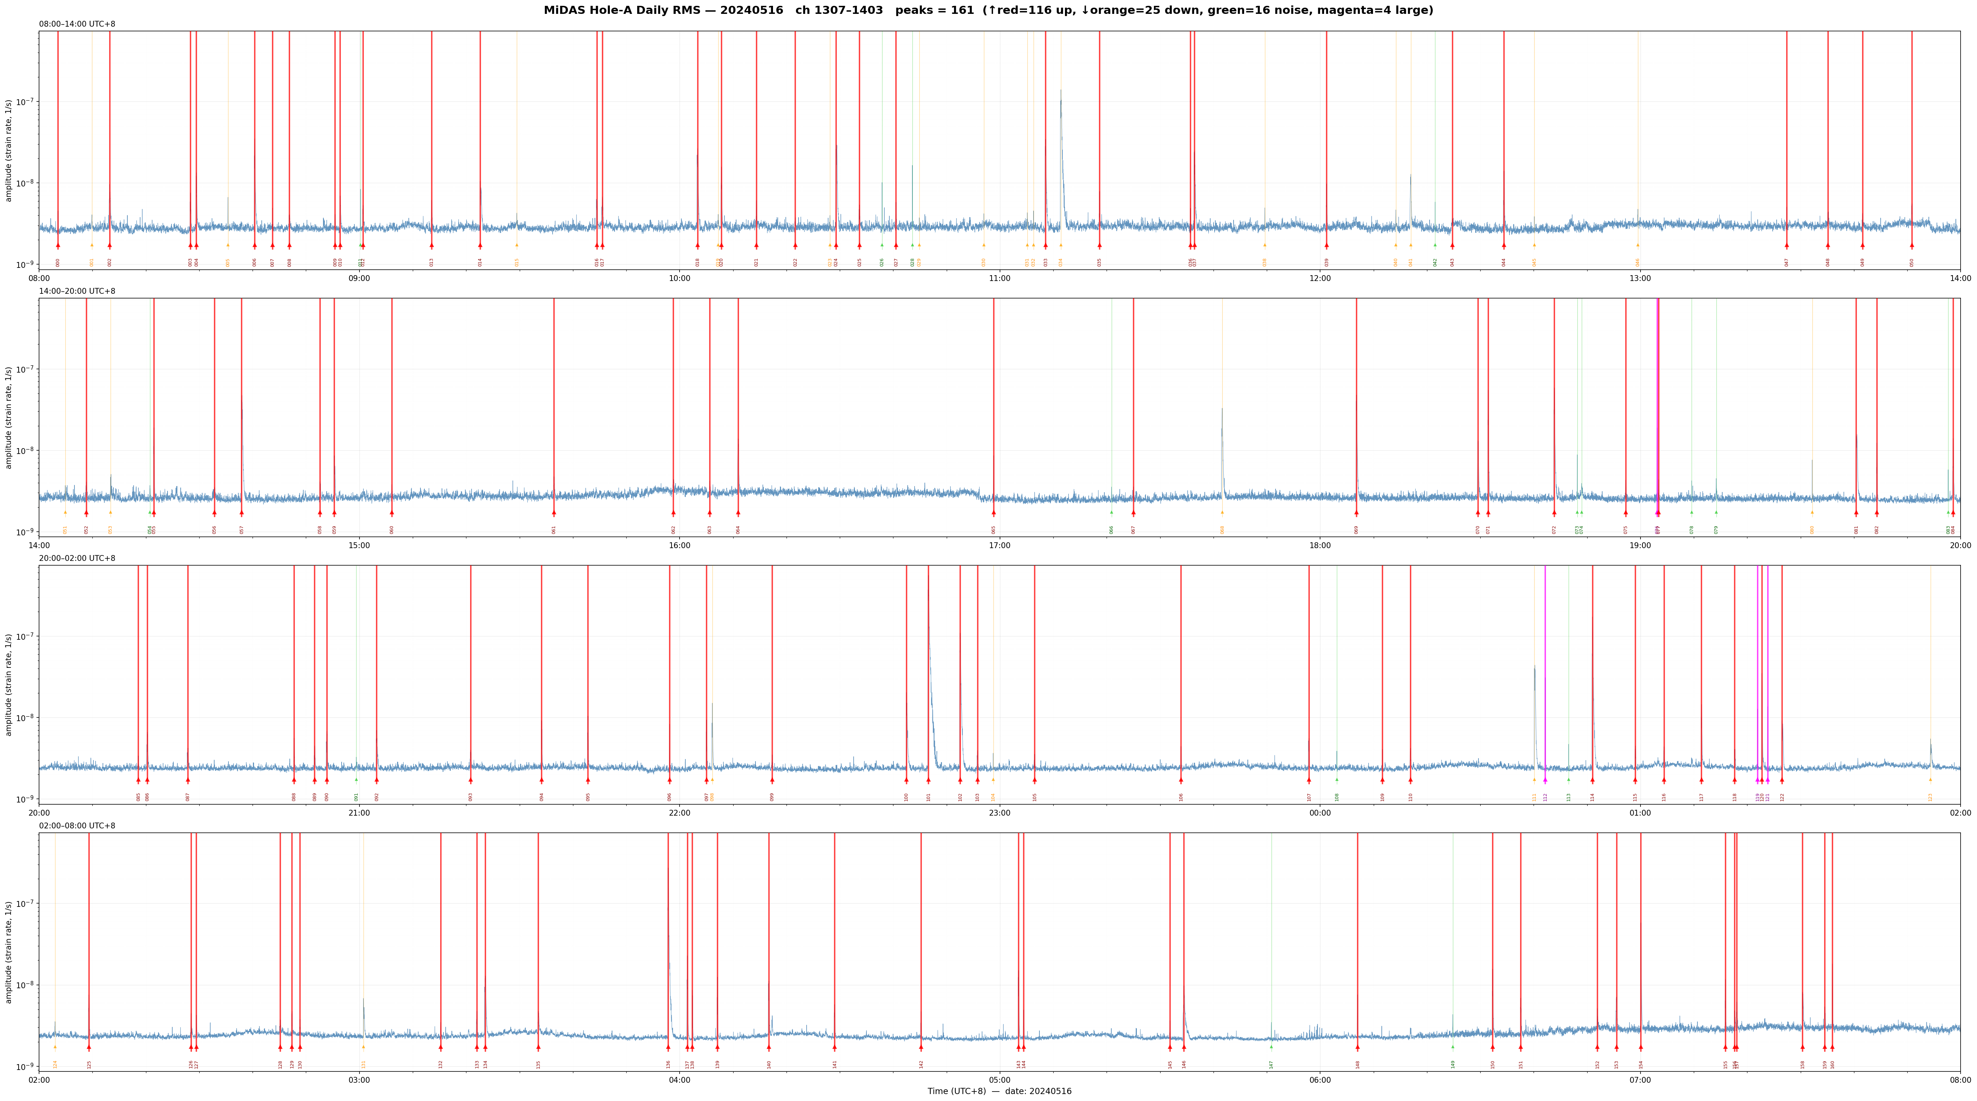Click the '08:00–14:00 UTC+8' panel heading
This screenshot has width=1977, height=1101.
pos(77,24)
